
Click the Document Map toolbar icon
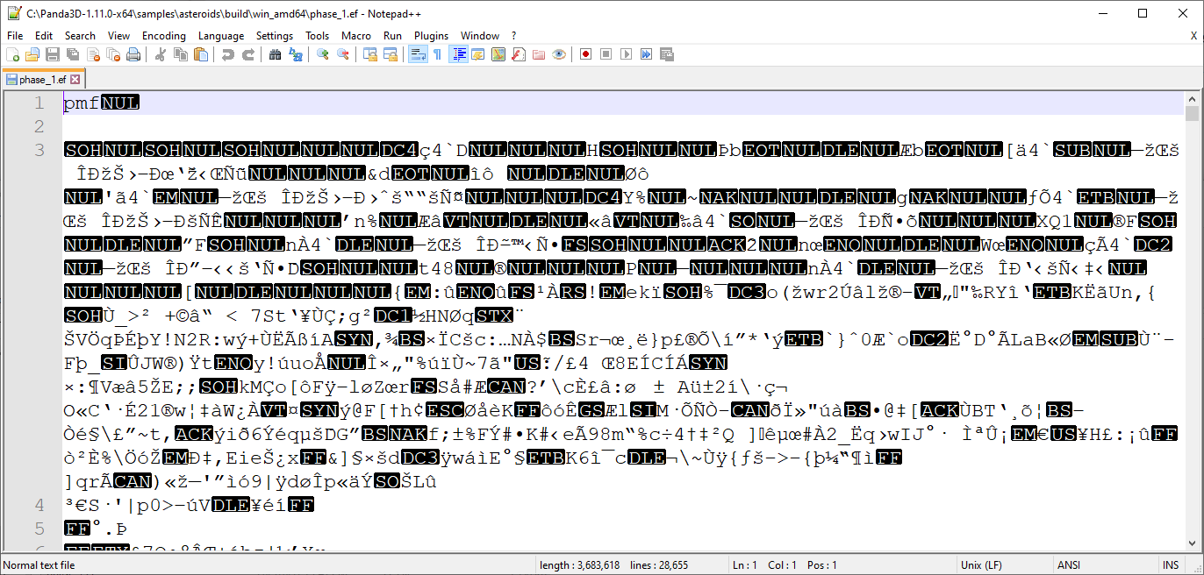pos(498,54)
